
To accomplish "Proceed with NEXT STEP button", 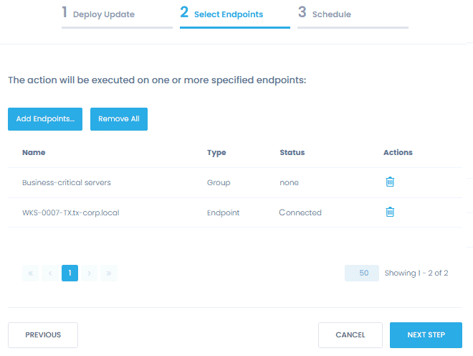I will click(426, 335).
